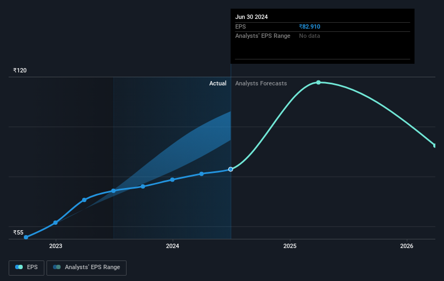The image size is (444, 281).
Task: Click the 2023 x-axis label
Action: click(x=56, y=246)
